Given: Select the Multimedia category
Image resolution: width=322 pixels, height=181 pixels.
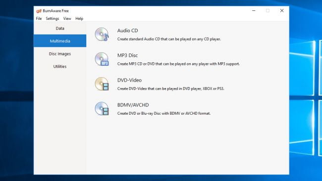Looking at the screenshot, I should coord(60,41).
